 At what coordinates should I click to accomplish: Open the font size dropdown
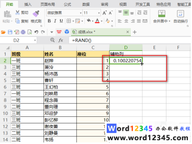click(99, 13)
